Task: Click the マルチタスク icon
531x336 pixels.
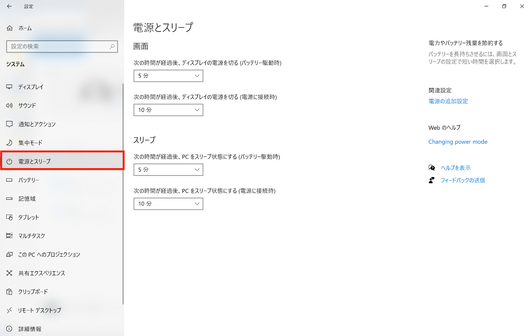Action: 9,236
